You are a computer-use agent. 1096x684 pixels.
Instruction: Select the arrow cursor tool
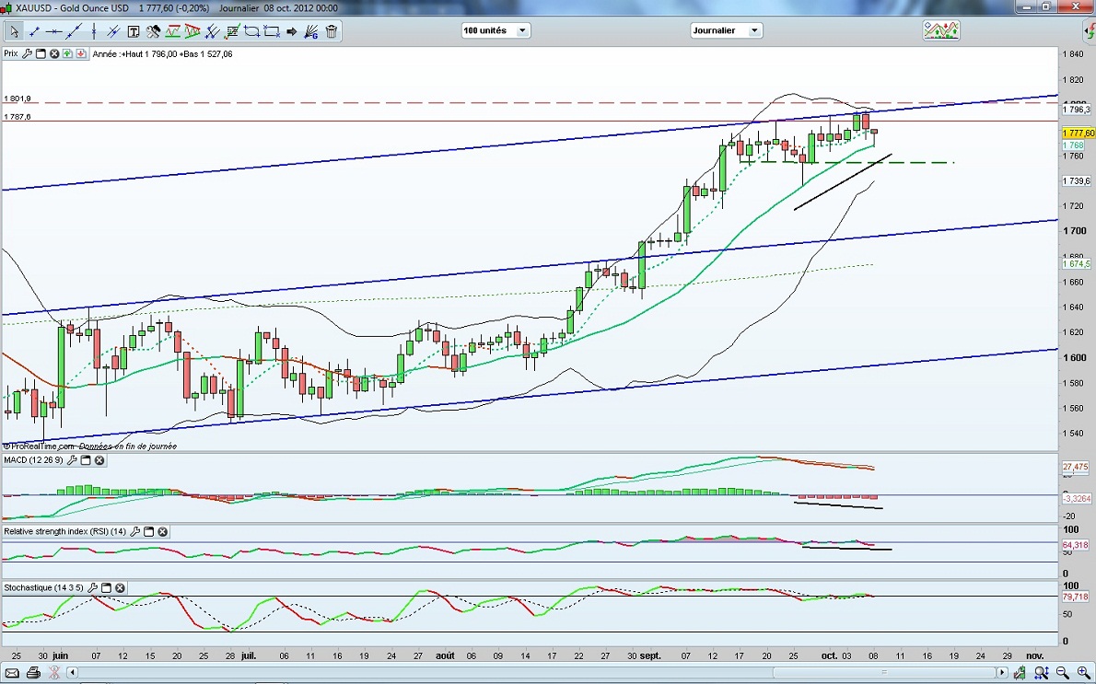point(14,31)
